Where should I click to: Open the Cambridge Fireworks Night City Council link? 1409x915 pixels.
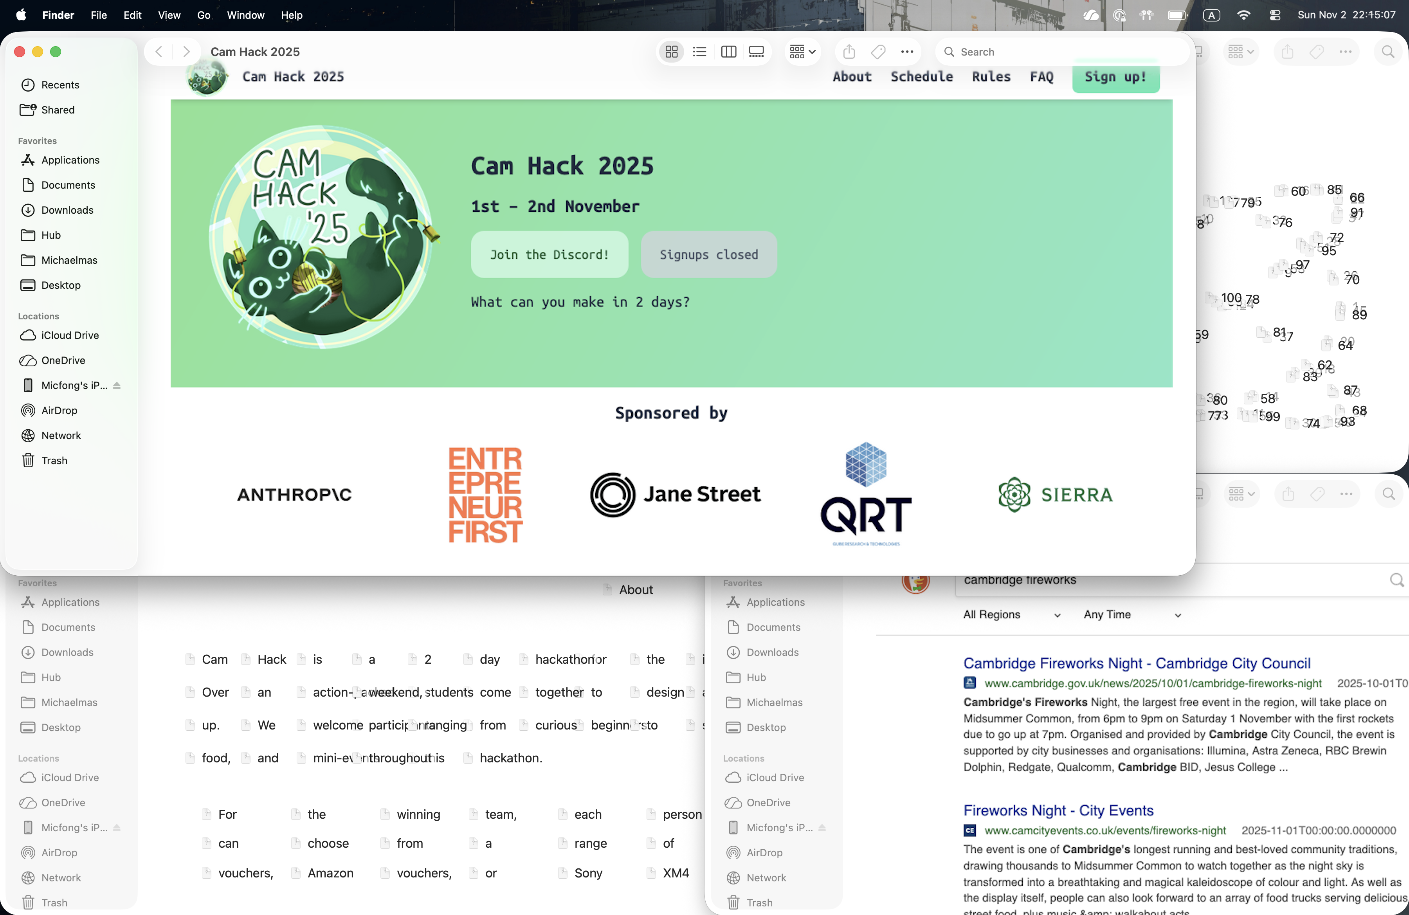[x=1137, y=663]
